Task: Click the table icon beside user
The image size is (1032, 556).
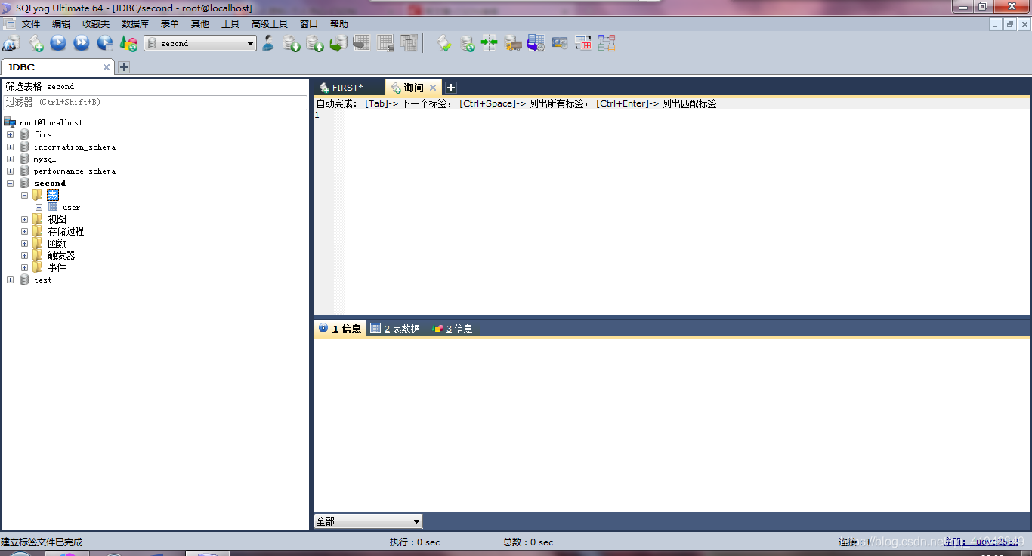Action: point(53,207)
